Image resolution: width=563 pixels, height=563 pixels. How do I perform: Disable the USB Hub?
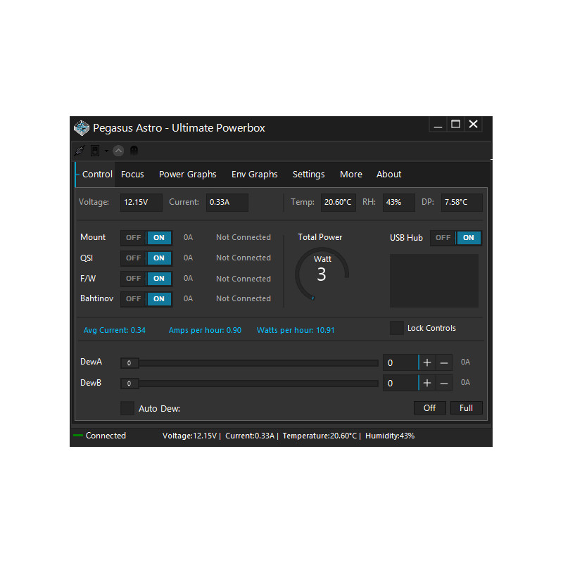tap(442, 238)
